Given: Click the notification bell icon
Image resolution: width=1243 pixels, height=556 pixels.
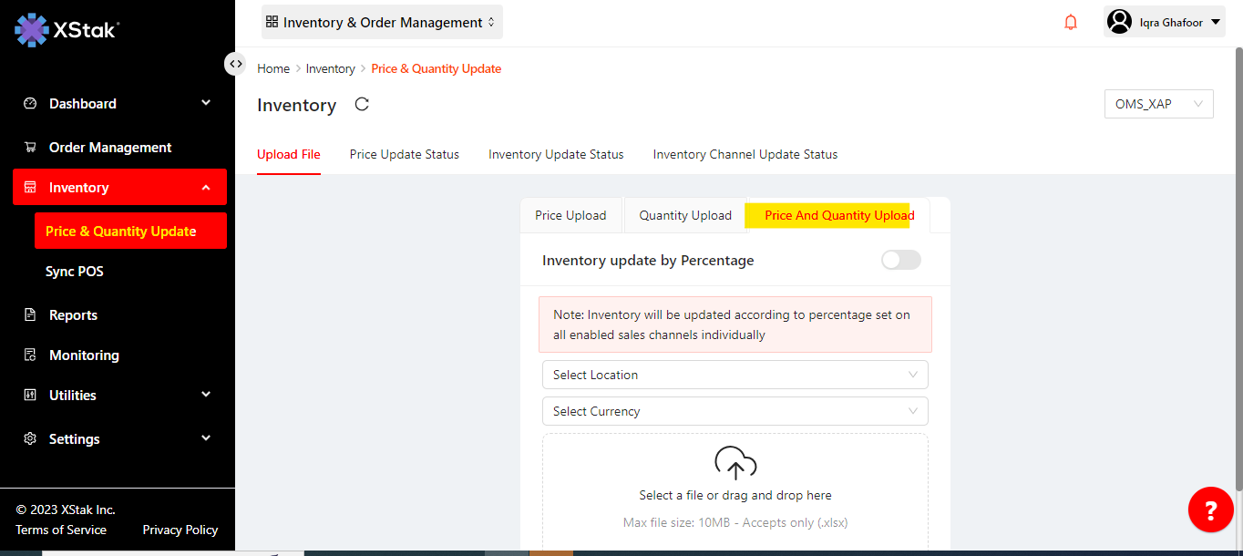Looking at the screenshot, I should (1071, 23).
